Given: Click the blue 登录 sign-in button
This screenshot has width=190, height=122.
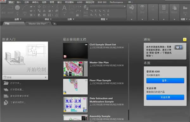Looking at the screenshot, I should tap(165, 80).
